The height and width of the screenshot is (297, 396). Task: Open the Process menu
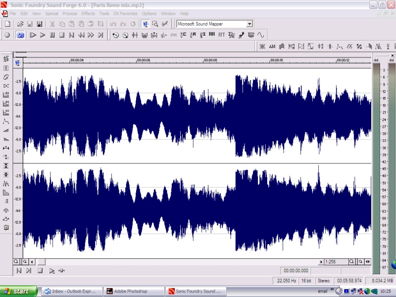tap(69, 13)
